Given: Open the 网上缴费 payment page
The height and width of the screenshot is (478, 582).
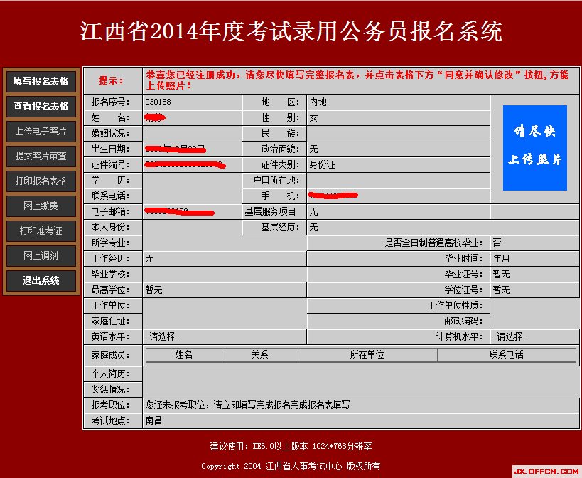Looking at the screenshot, I should (41, 206).
